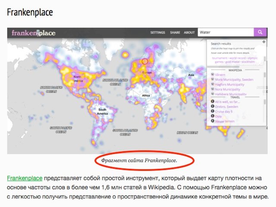Open the Mora Municipality, Sweden result
Screen dimensions: 276x207
[x=234, y=80]
